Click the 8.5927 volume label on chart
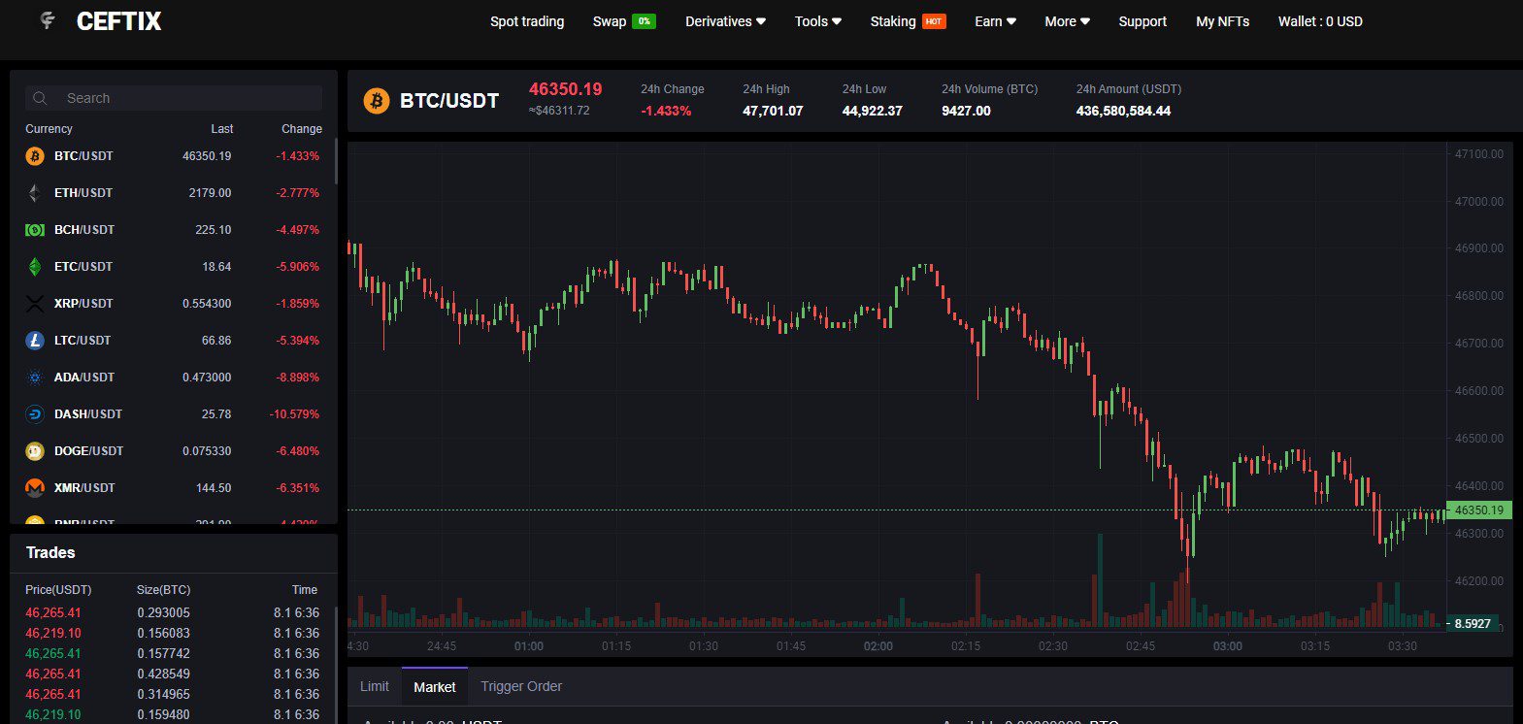This screenshot has height=724, width=1523. coord(1472,623)
